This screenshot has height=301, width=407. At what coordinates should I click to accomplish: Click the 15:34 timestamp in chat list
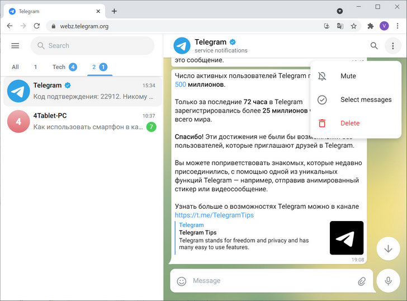[x=149, y=86]
